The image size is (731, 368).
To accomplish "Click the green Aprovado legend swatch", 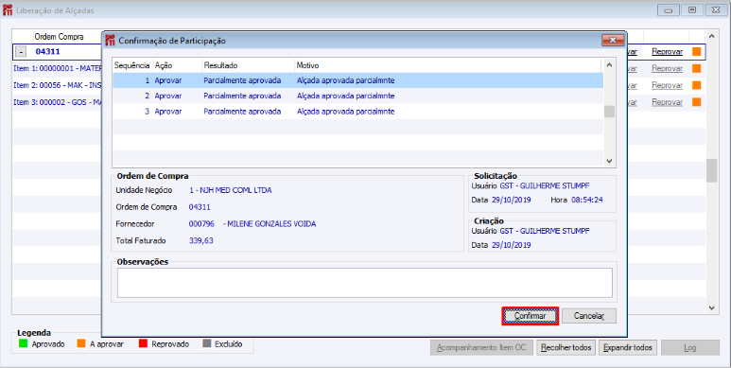I will [x=23, y=343].
